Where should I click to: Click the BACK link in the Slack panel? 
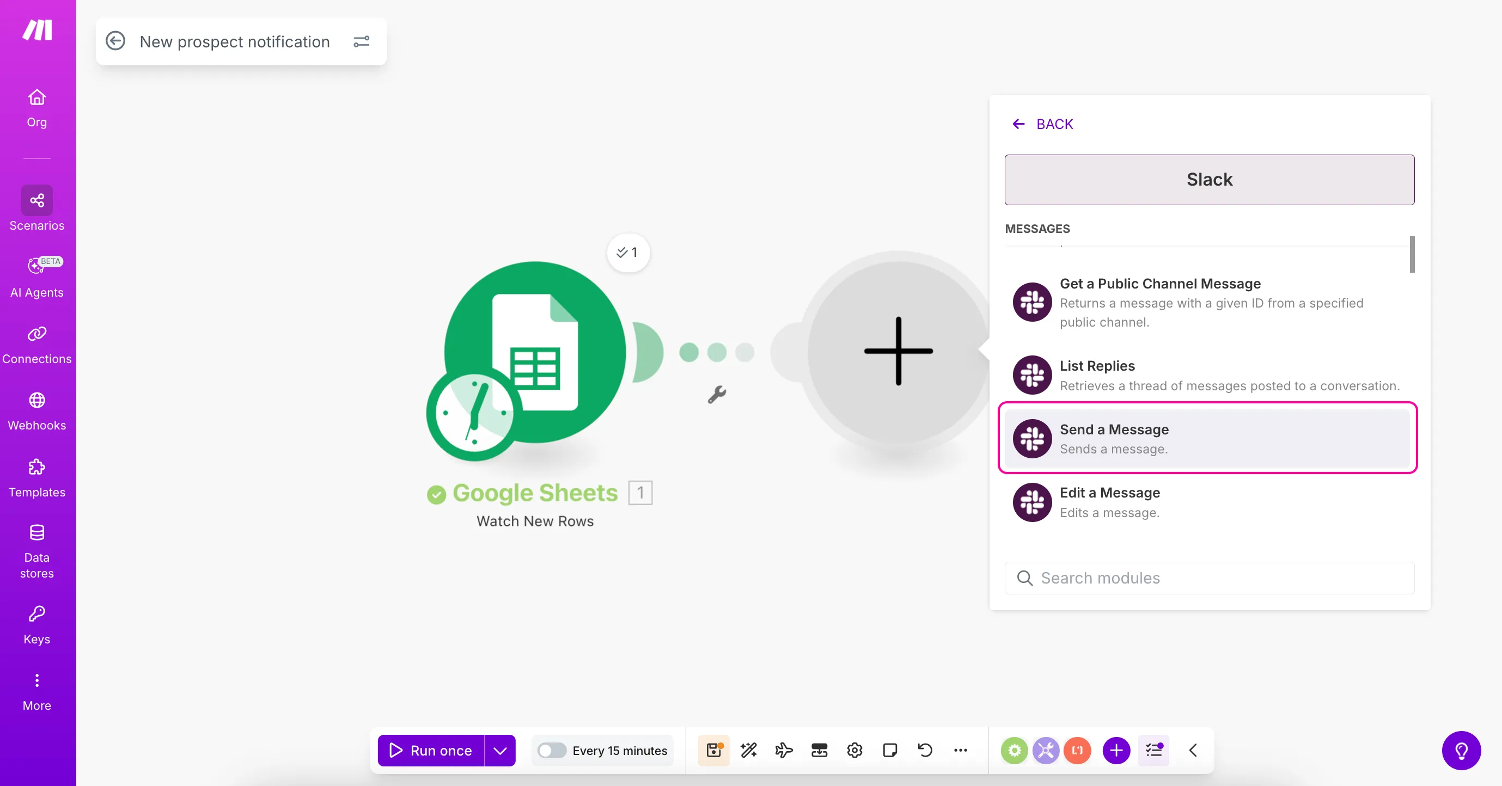tap(1043, 124)
